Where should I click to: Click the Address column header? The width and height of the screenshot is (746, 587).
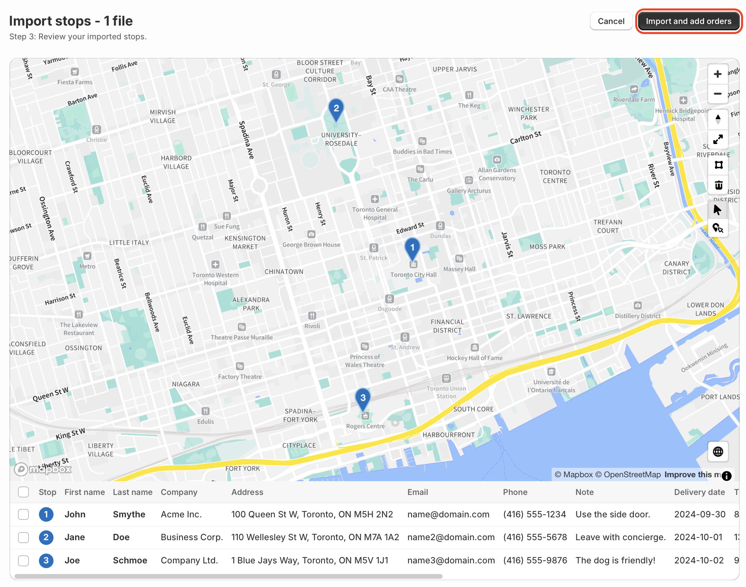click(247, 492)
